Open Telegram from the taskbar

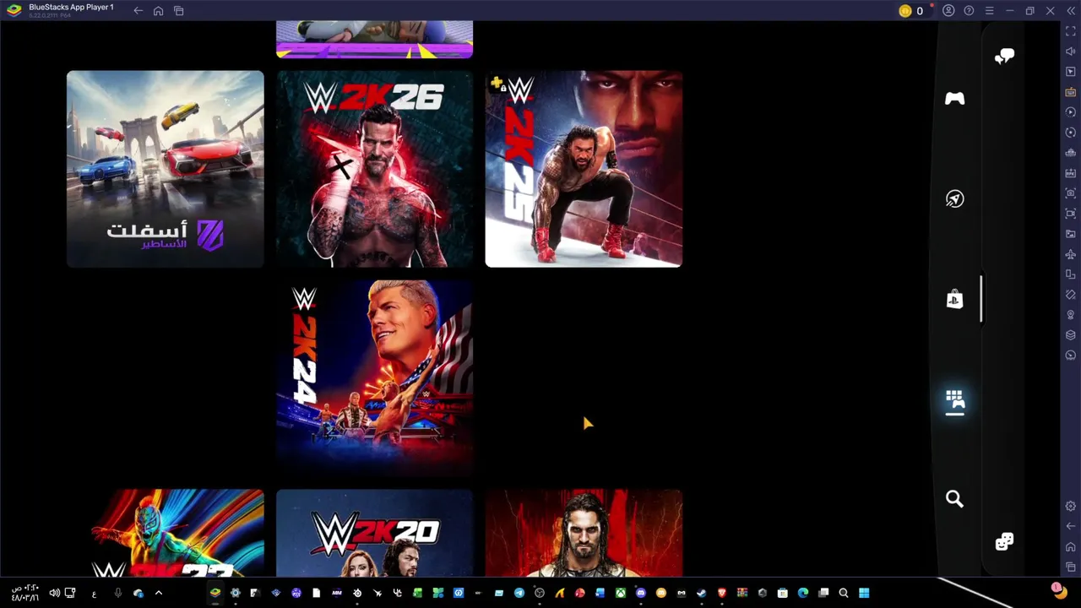(x=519, y=593)
